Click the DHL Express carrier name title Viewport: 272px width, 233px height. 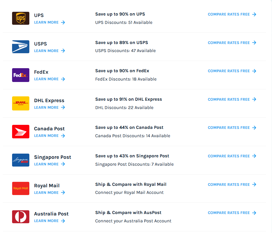(49, 101)
